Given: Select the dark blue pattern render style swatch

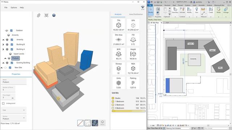Looking at the screenshot, I should click(95, 123).
